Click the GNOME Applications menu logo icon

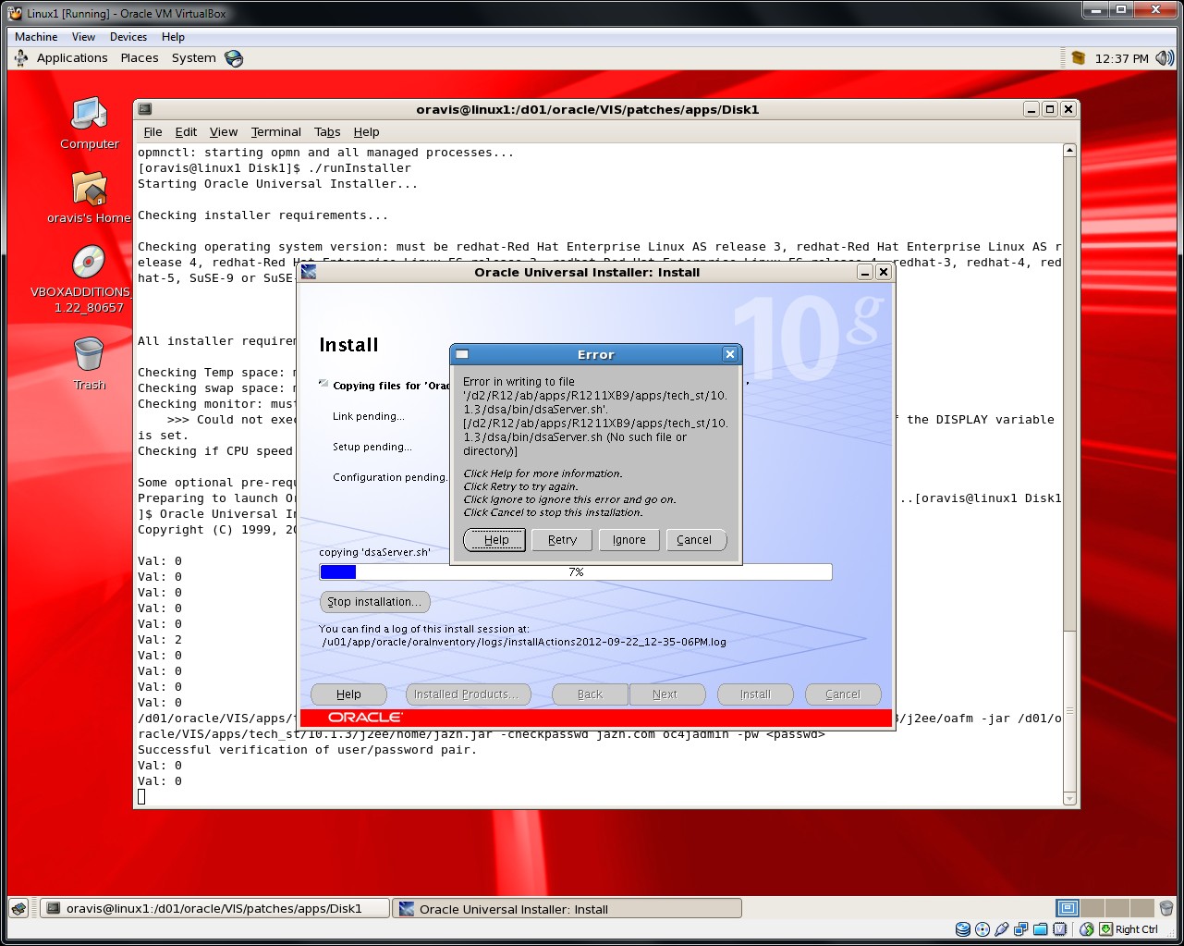coord(21,58)
